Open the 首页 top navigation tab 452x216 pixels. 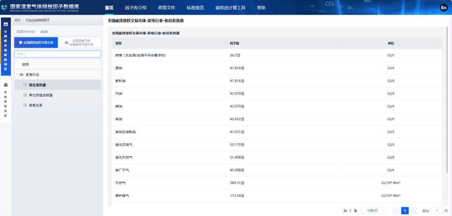click(x=109, y=8)
